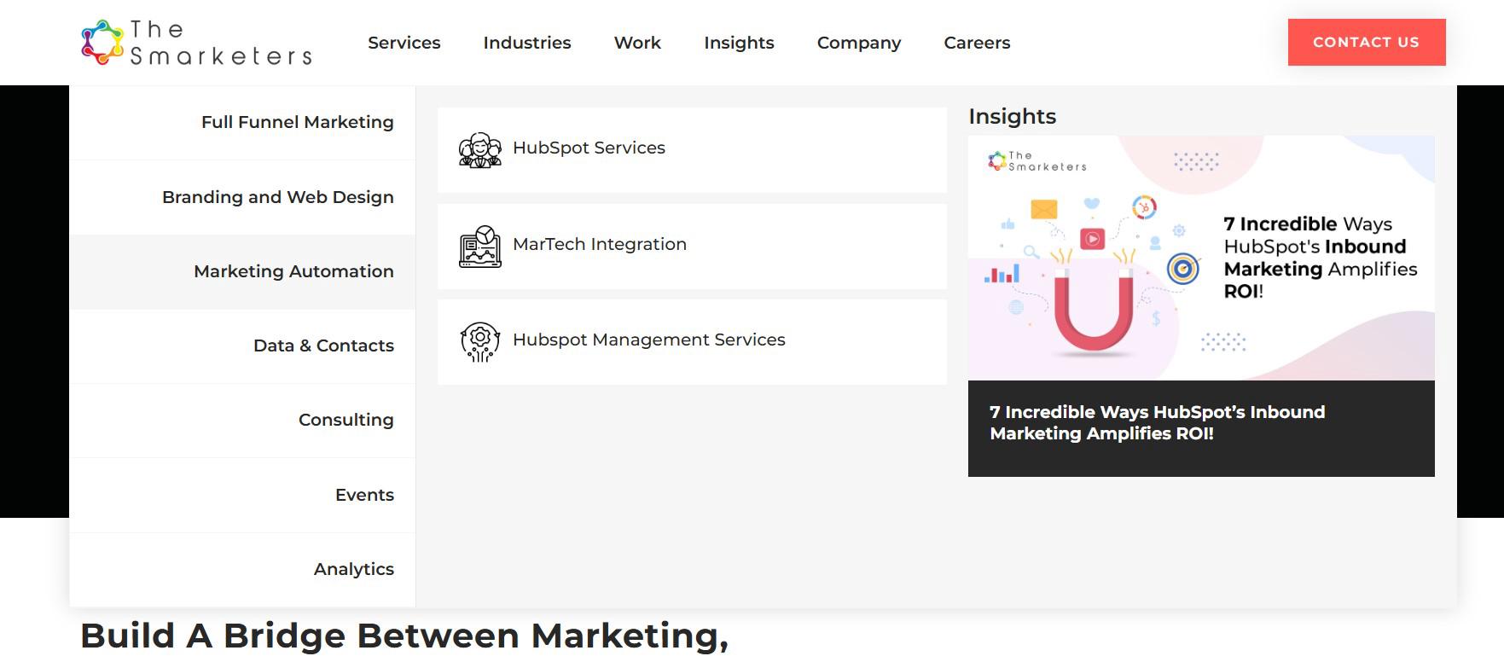Viewport: 1504px width, 662px height.
Task: Show the Data & Contacts submenu
Action: click(x=323, y=346)
